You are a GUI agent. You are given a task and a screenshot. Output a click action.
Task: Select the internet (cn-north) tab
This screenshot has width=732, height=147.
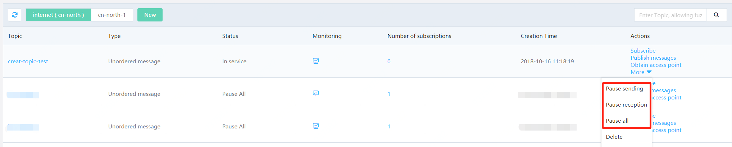58,15
